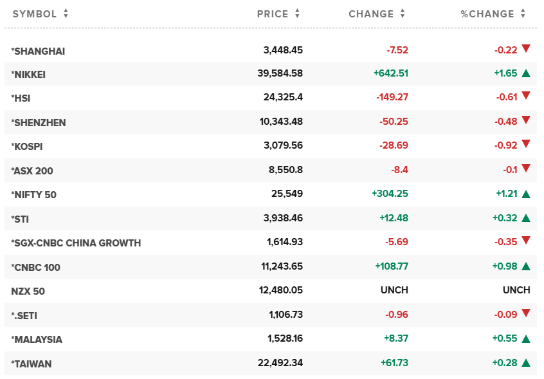
Task: Open the *SHANGHAI index link
Action: (38, 51)
